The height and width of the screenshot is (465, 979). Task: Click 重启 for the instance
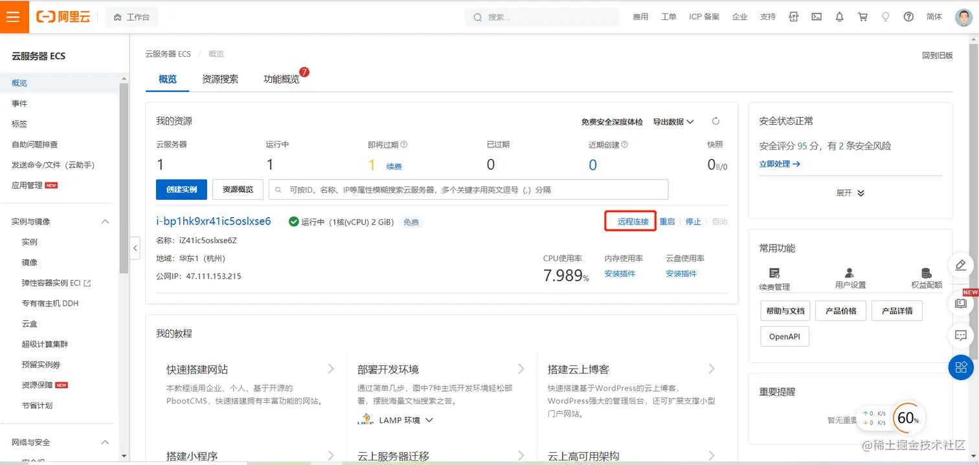click(668, 221)
